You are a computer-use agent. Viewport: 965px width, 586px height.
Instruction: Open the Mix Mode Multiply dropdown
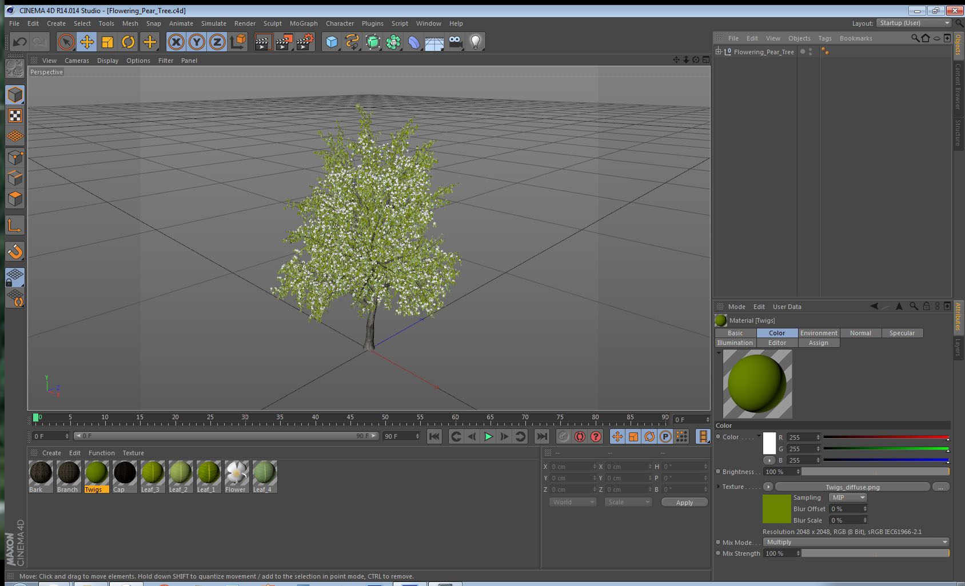(x=856, y=542)
